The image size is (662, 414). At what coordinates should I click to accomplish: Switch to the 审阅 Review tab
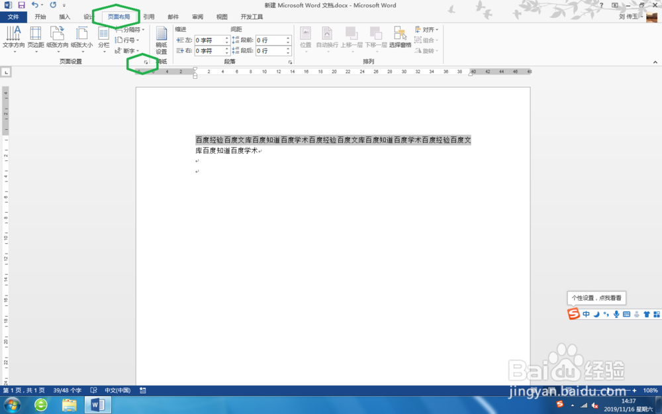click(x=197, y=17)
